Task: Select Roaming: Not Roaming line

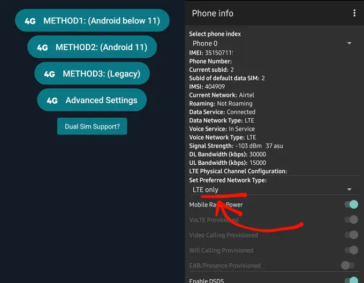Action: coord(221,103)
